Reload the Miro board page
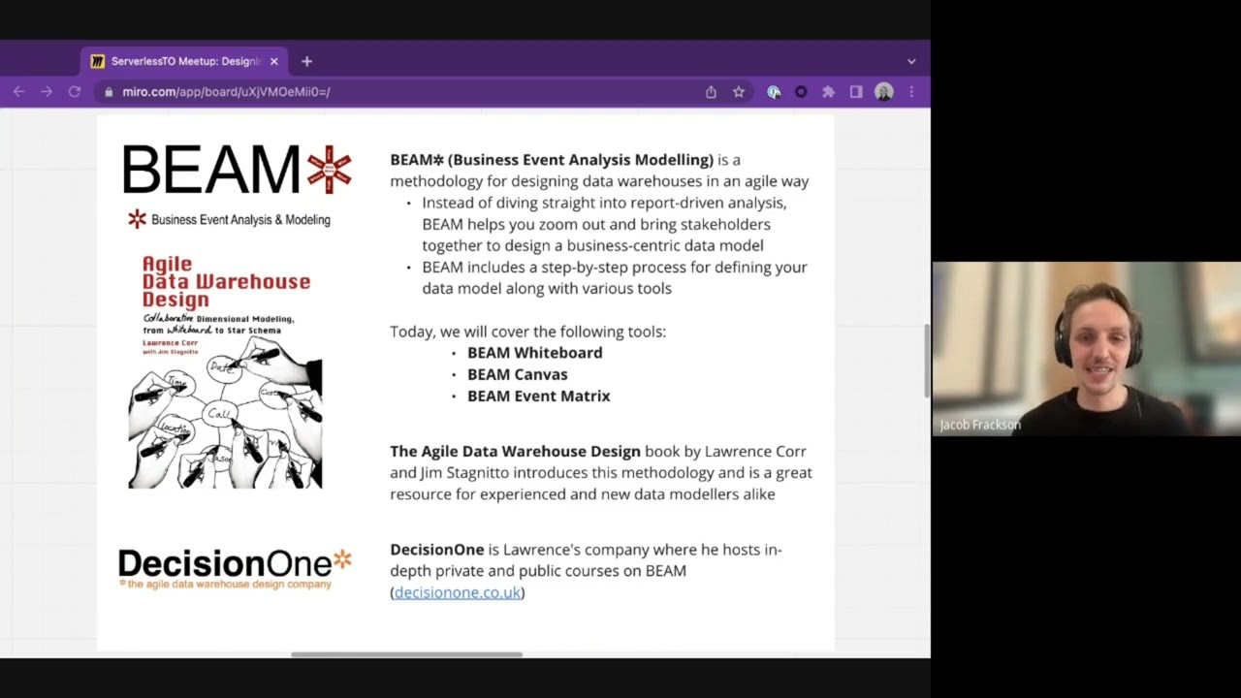The height and width of the screenshot is (698, 1241). point(75,91)
